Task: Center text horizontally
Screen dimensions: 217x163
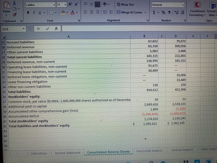Action: (x=91, y=12)
